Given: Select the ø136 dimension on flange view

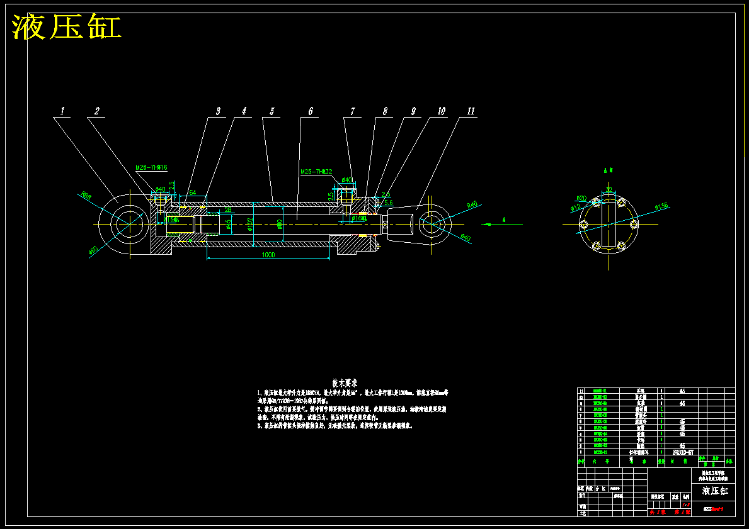Looking at the screenshot, I should pyautogui.click(x=661, y=206).
